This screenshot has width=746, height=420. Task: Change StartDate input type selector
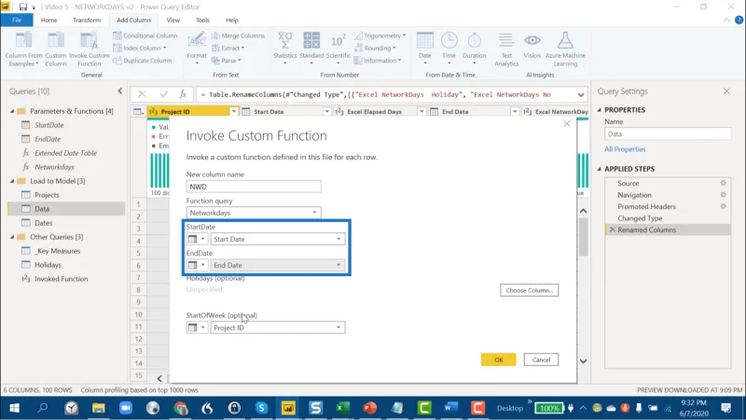point(197,239)
